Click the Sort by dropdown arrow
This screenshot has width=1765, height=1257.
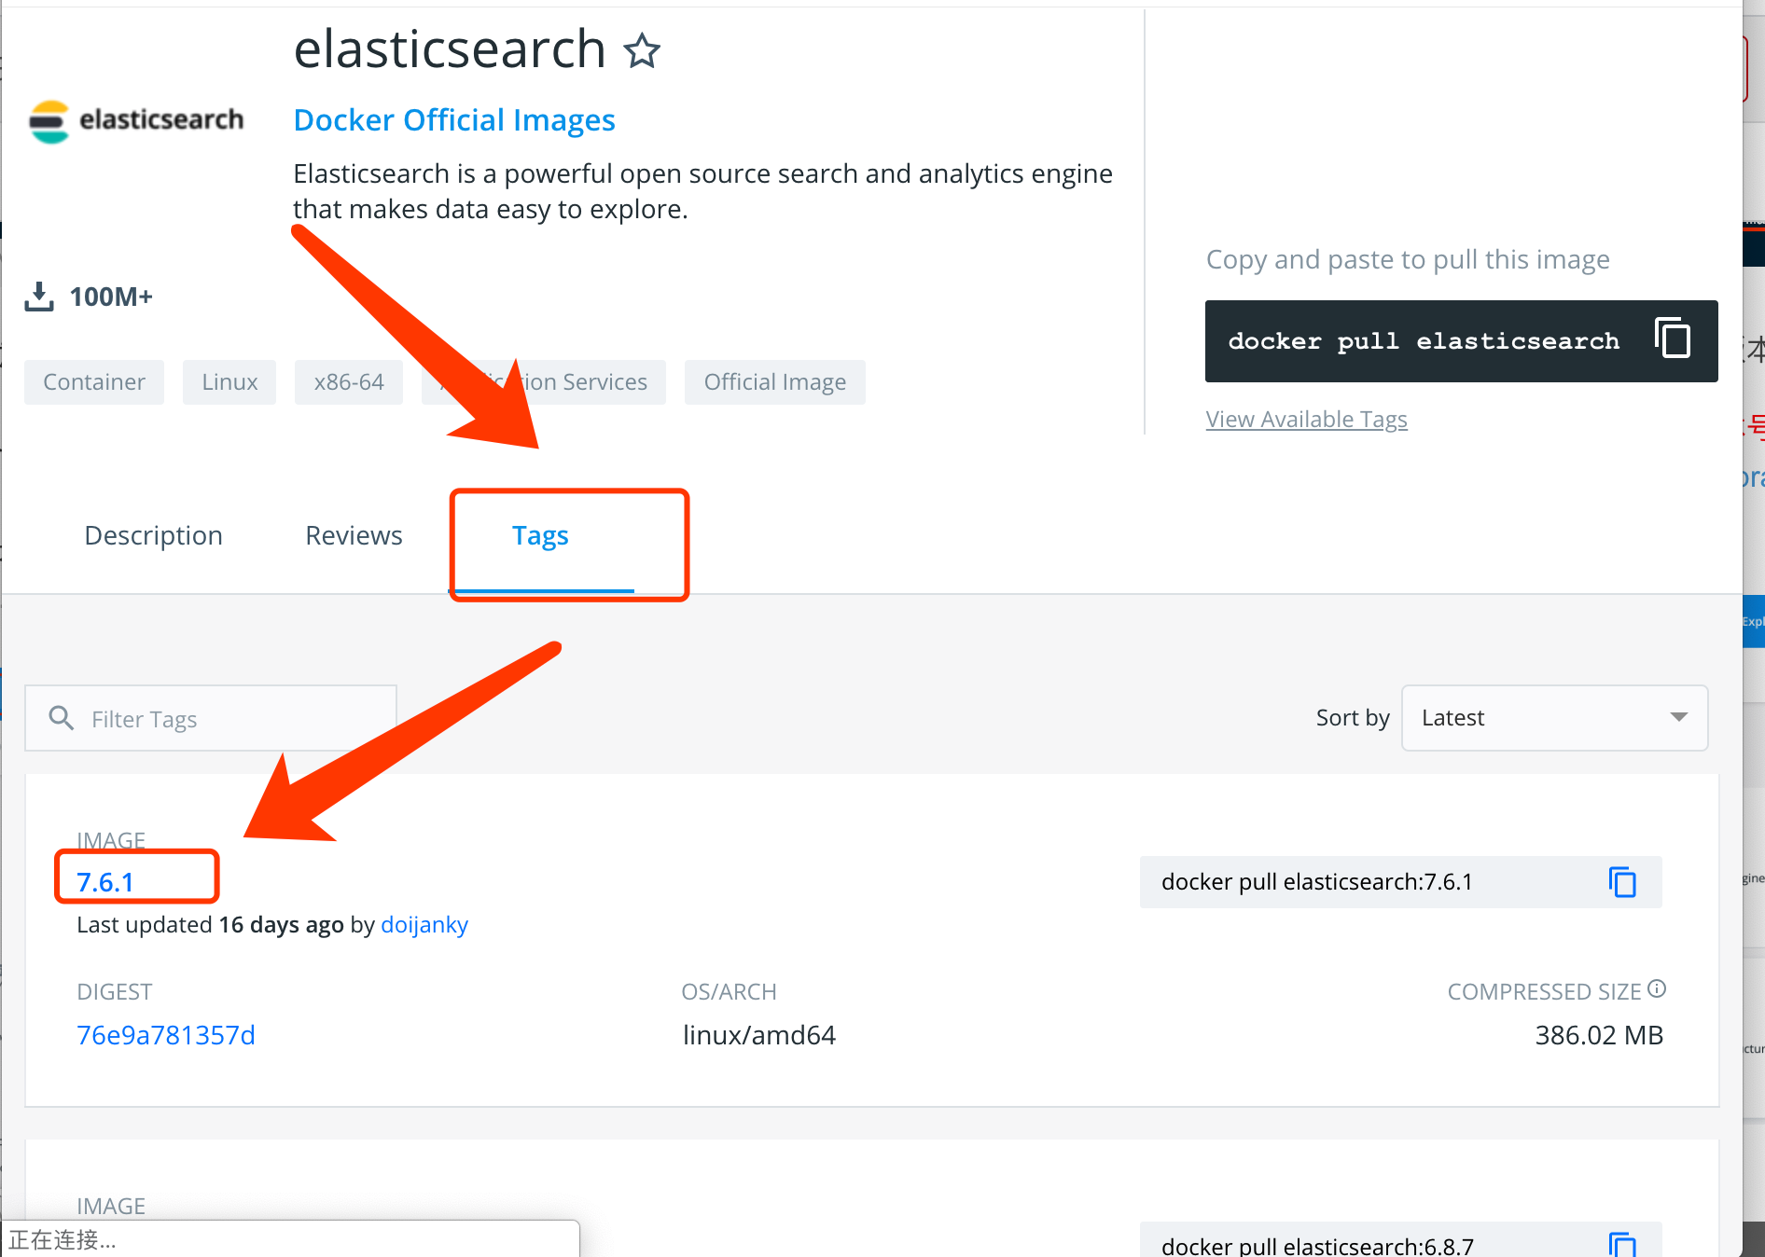pos(1679,717)
